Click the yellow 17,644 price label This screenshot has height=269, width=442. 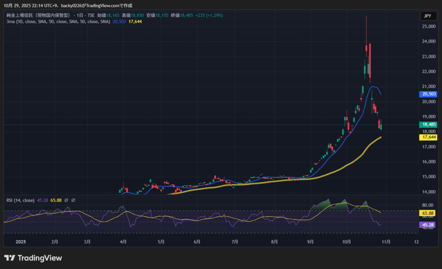click(x=428, y=137)
